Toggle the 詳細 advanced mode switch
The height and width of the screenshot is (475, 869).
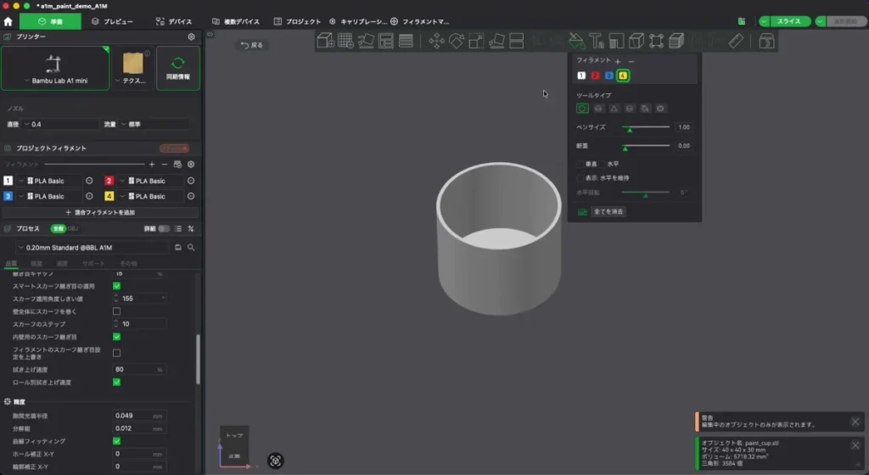(164, 229)
